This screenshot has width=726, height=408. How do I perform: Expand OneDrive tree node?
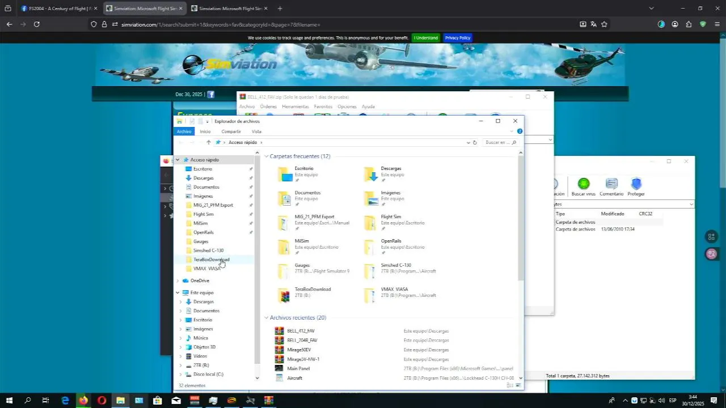[x=178, y=280]
